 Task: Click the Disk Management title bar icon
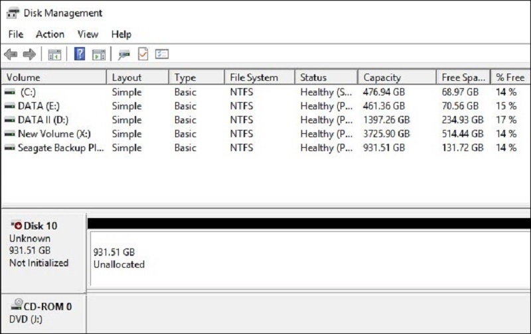click(x=13, y=13)
